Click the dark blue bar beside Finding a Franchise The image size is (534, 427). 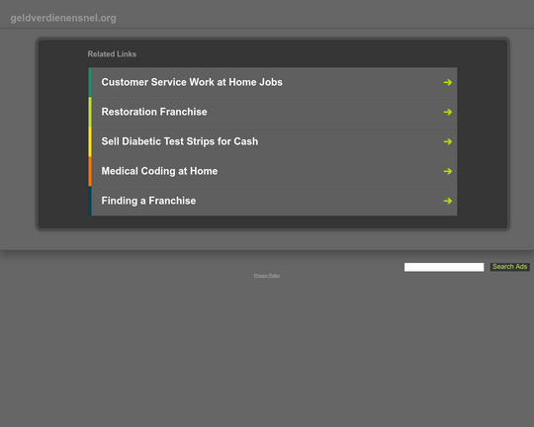point(90,201)
